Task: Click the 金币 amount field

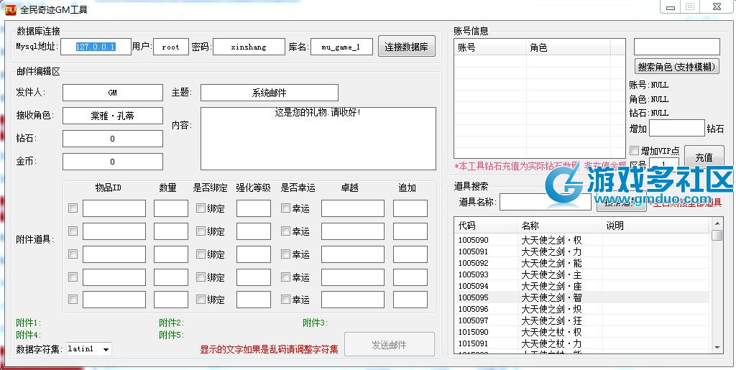Action: click(x=113, y=162)
